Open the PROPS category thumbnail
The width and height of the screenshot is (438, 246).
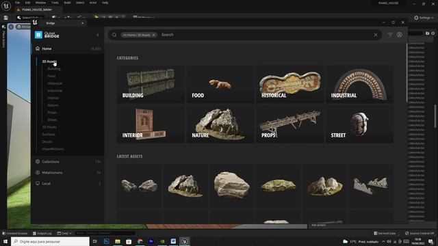[x=290, y=124]
